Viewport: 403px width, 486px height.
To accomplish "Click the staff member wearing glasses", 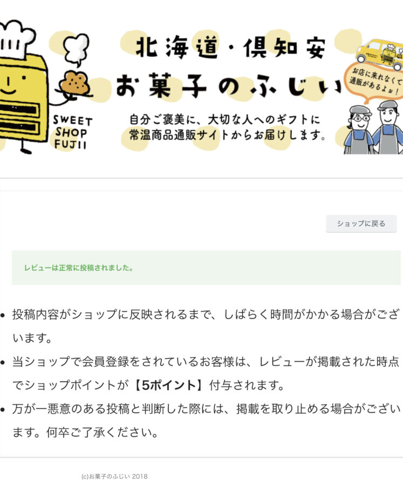I will (x=359, y=130).
